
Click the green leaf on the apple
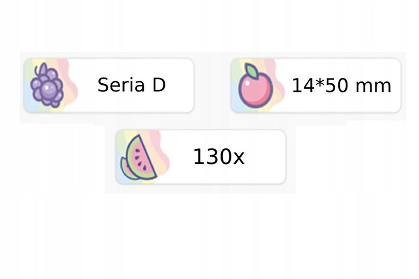[x=250, y=71]
